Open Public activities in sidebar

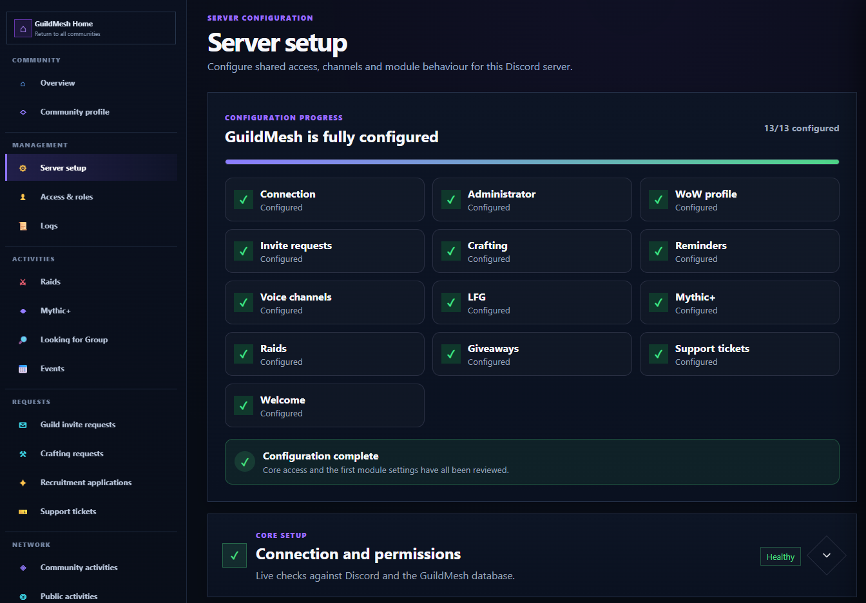tap(91, 596)
